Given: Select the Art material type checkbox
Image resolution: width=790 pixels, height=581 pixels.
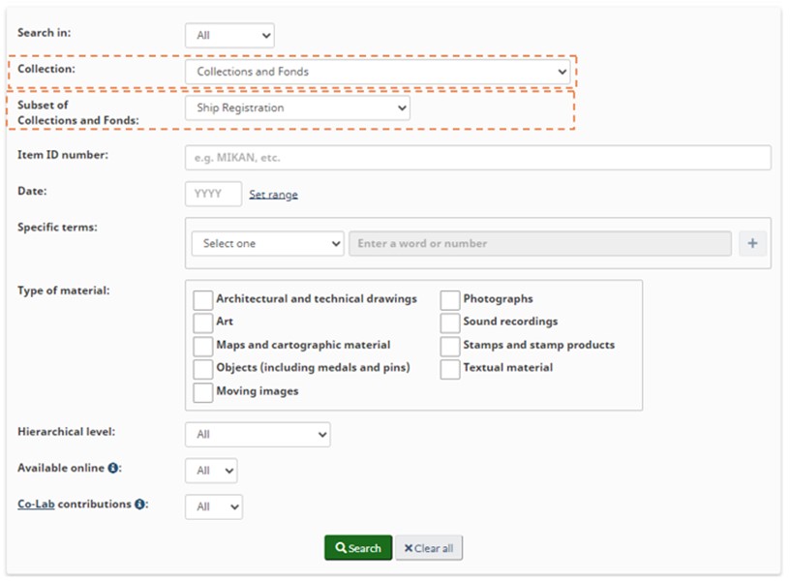Looking at the screenshot, I should (x=202, y=322).
